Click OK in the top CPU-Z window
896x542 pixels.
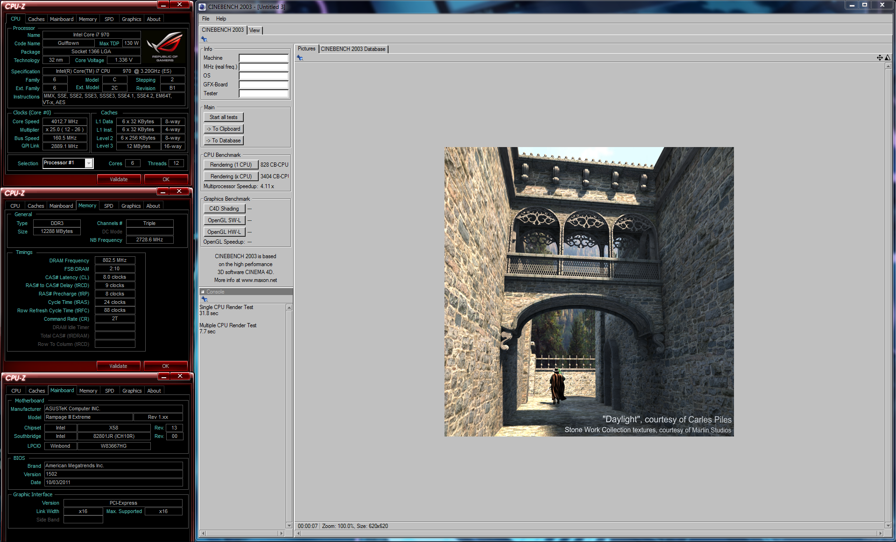(x=166, y=179)
